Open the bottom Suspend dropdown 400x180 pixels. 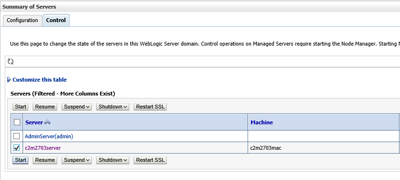76,160
